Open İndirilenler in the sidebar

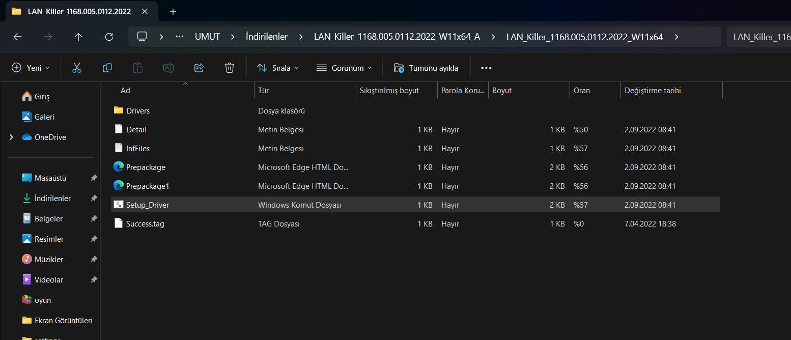[x=52, y=199]
